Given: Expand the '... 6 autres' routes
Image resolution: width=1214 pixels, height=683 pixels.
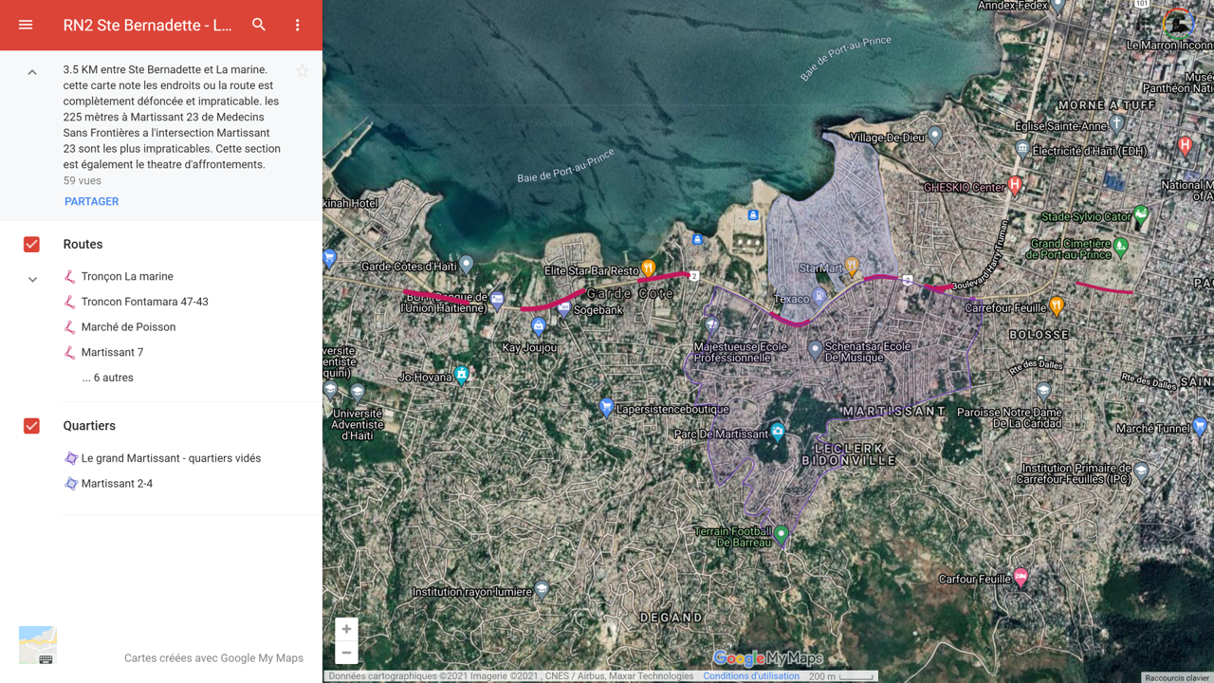Looking at the screenshot, I should pos(107,378).
